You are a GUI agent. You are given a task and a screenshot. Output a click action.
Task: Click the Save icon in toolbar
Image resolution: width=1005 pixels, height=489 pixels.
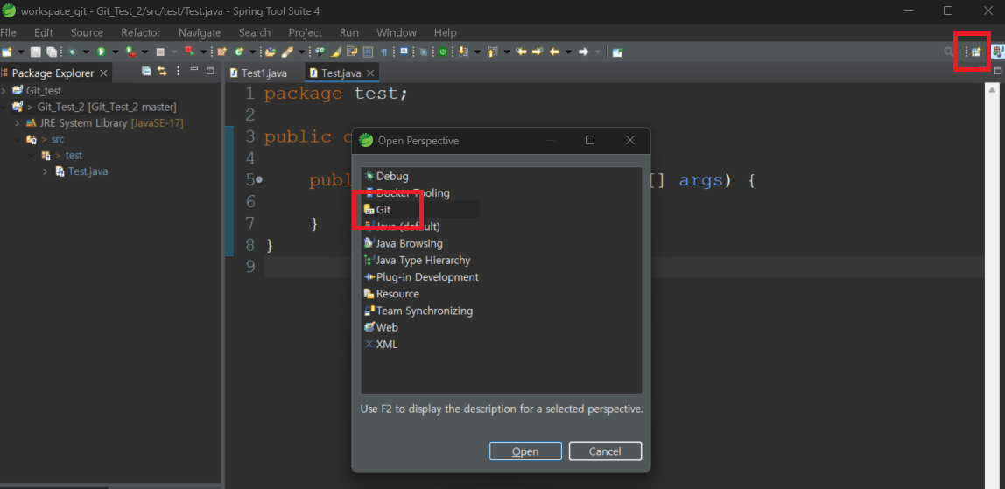[36, 52]
